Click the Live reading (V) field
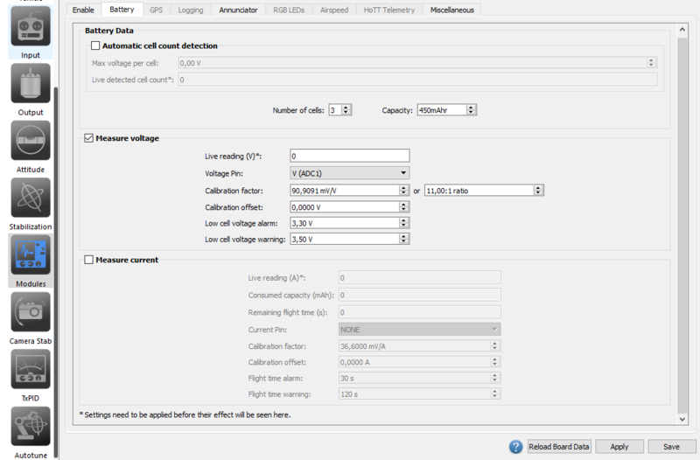 pos(349,157)
